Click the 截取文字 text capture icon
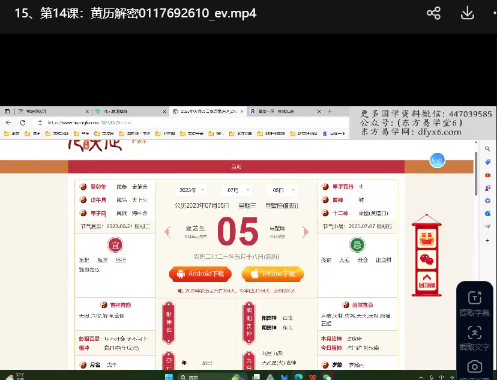This screenshot has width=497, height=380. pyautogui.click(x=474, y=333)
